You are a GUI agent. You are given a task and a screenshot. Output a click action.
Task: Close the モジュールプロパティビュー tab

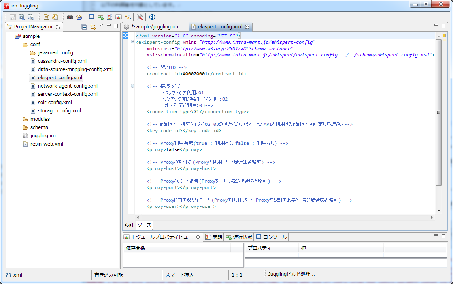coord(198,237)
